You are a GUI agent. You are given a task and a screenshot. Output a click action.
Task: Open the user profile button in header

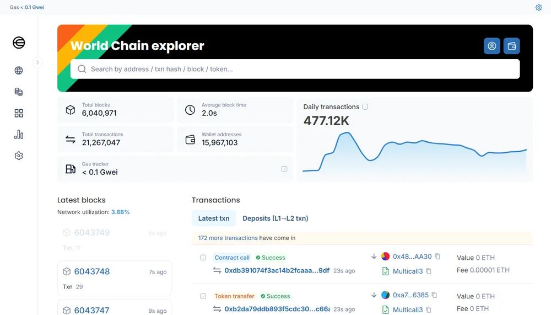[491, 46]
